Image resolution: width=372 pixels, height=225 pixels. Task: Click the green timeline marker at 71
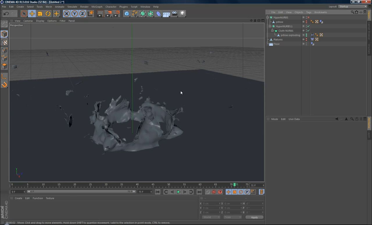[x=235, y=184]
